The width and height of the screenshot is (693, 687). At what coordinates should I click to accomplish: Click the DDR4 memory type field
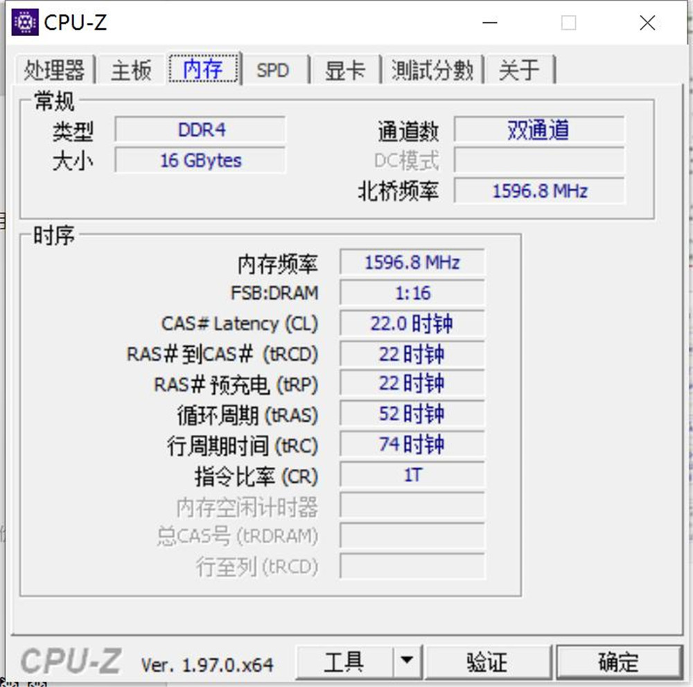200,130
